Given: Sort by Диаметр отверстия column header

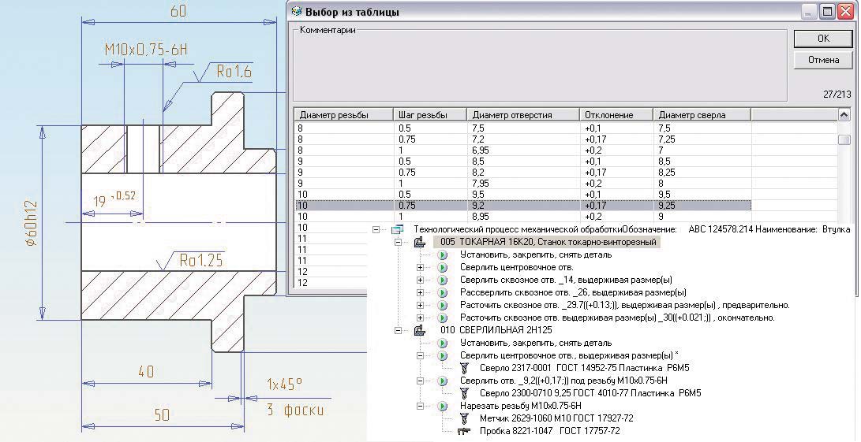Looking at the screenshot, I should (x=523, y=115).
